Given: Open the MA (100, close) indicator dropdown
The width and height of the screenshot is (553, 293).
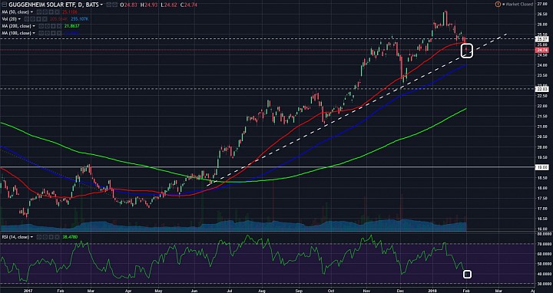Looking at the screenshot, I should (34, 33).
